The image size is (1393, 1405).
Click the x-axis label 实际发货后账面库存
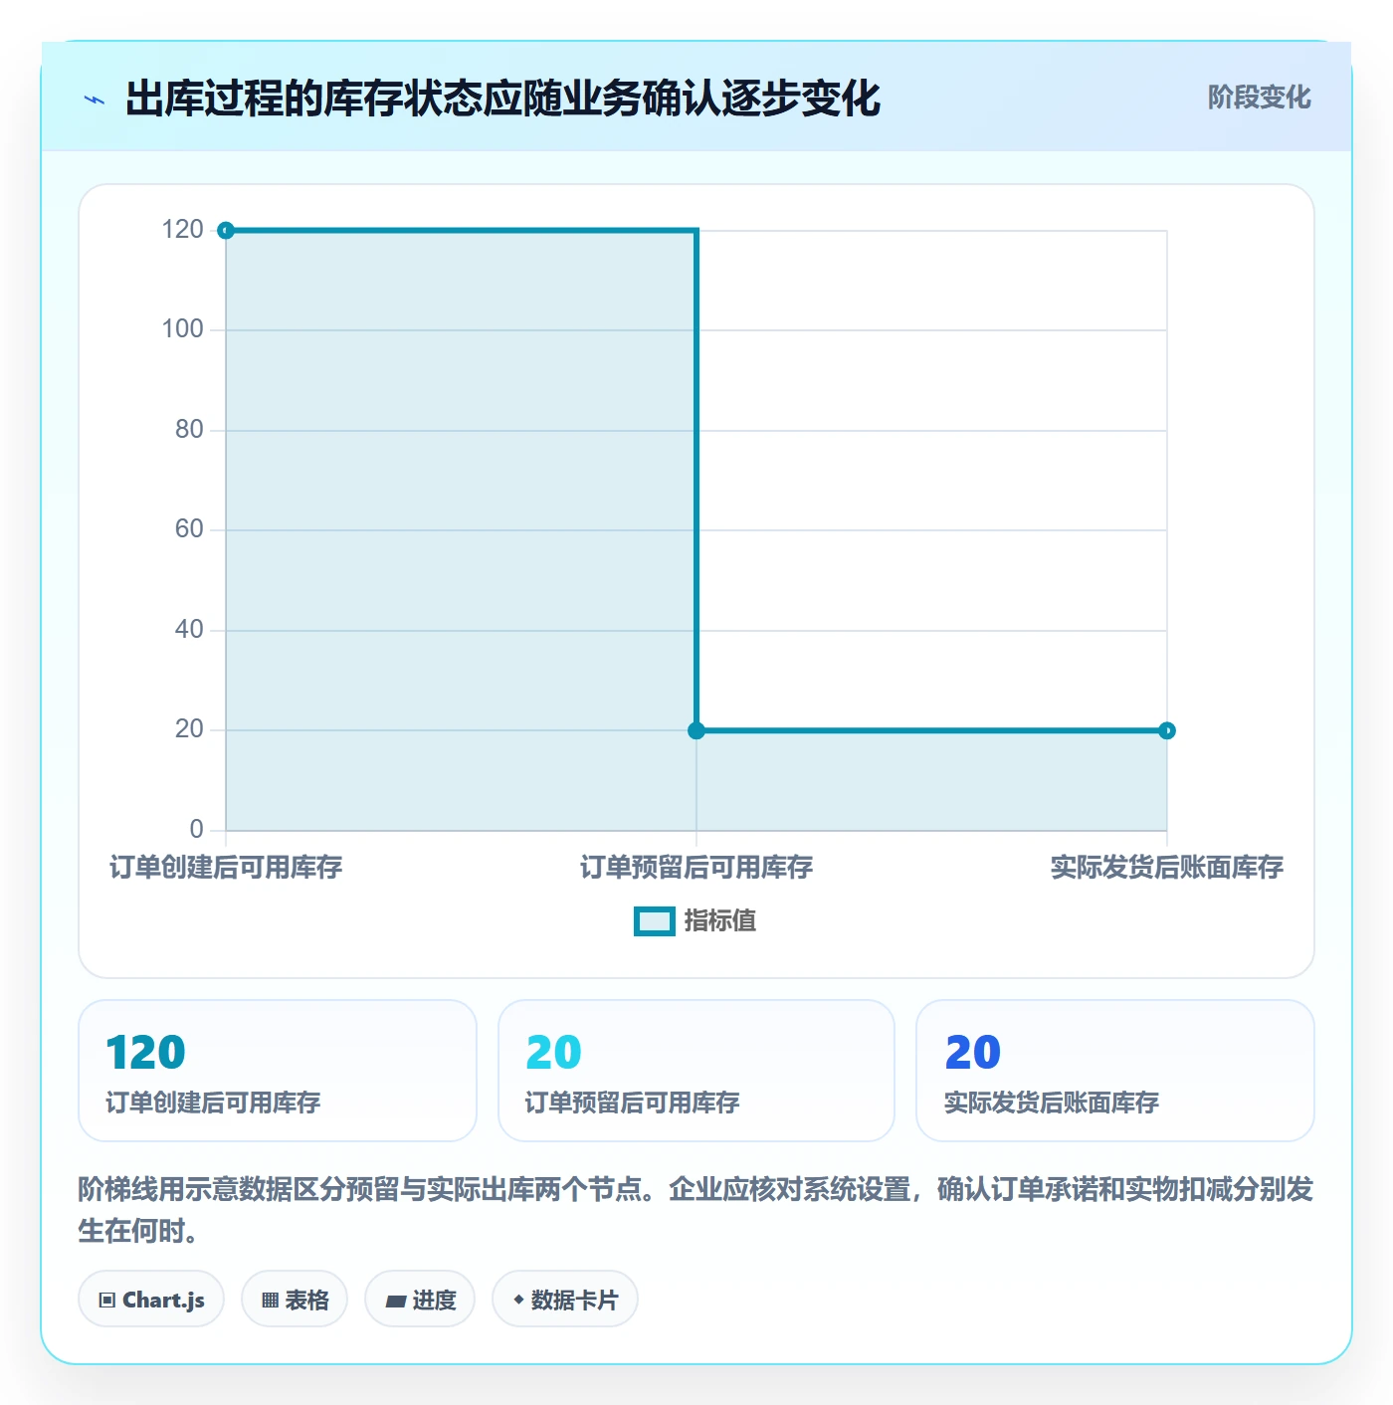[x=1167, y=868]
